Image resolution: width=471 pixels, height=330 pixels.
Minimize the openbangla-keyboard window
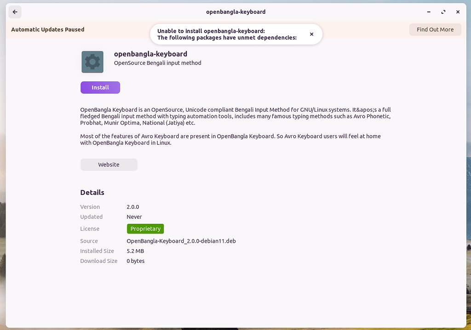coord(428,11)
